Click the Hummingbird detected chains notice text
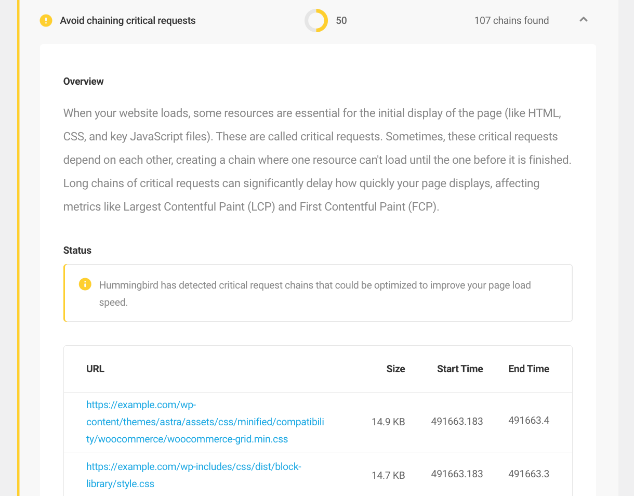The height and width of the screenshot is (496, 634). 315,293
